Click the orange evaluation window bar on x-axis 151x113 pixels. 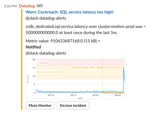(x=114, y=93)
